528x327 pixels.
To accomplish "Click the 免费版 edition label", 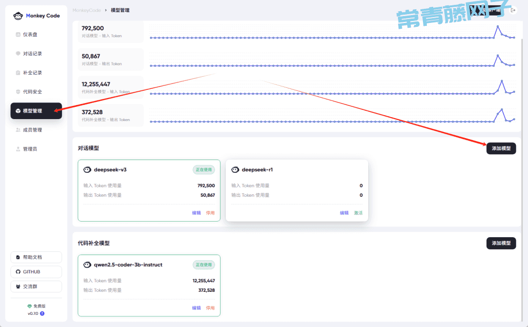I will coord(40,306).
